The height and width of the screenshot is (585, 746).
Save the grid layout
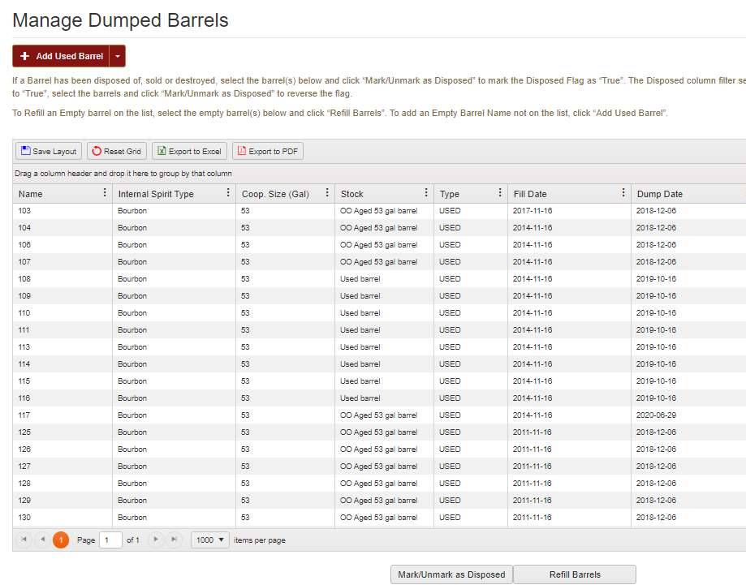[x=49, y=151]
